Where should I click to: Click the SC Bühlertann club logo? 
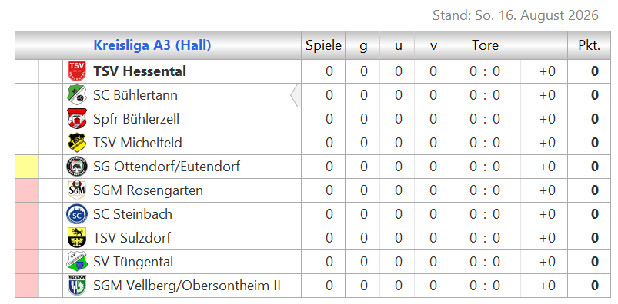(x=76, y=95)
